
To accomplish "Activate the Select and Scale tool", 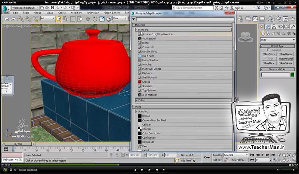I will point(102,19).
